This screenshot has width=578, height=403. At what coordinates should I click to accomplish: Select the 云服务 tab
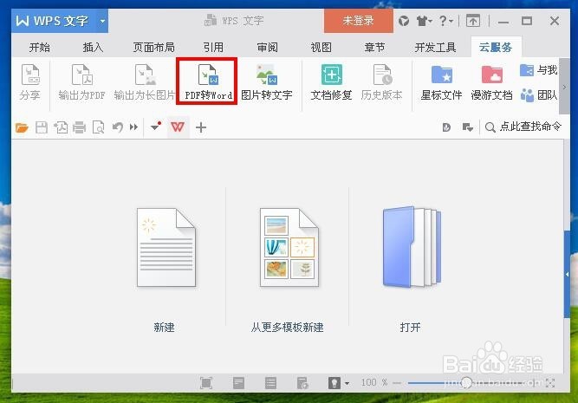click(x=496, y=47)
